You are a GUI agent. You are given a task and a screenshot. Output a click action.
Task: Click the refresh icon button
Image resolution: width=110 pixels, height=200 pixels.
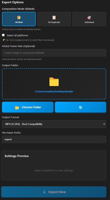pos(80,107)
